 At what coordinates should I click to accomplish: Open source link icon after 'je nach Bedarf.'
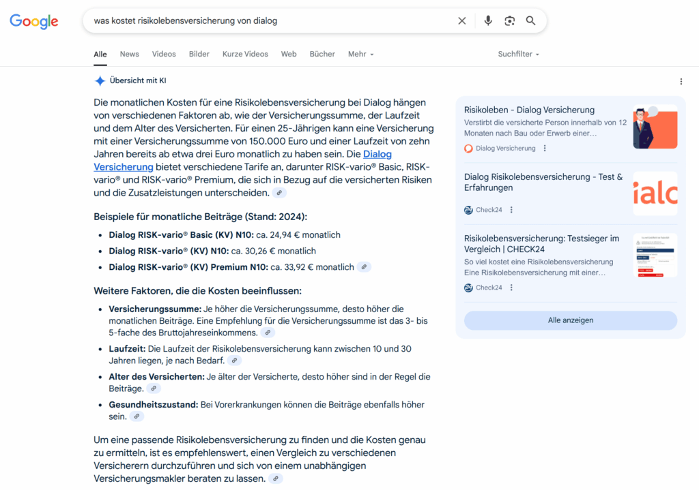point(234,361)
